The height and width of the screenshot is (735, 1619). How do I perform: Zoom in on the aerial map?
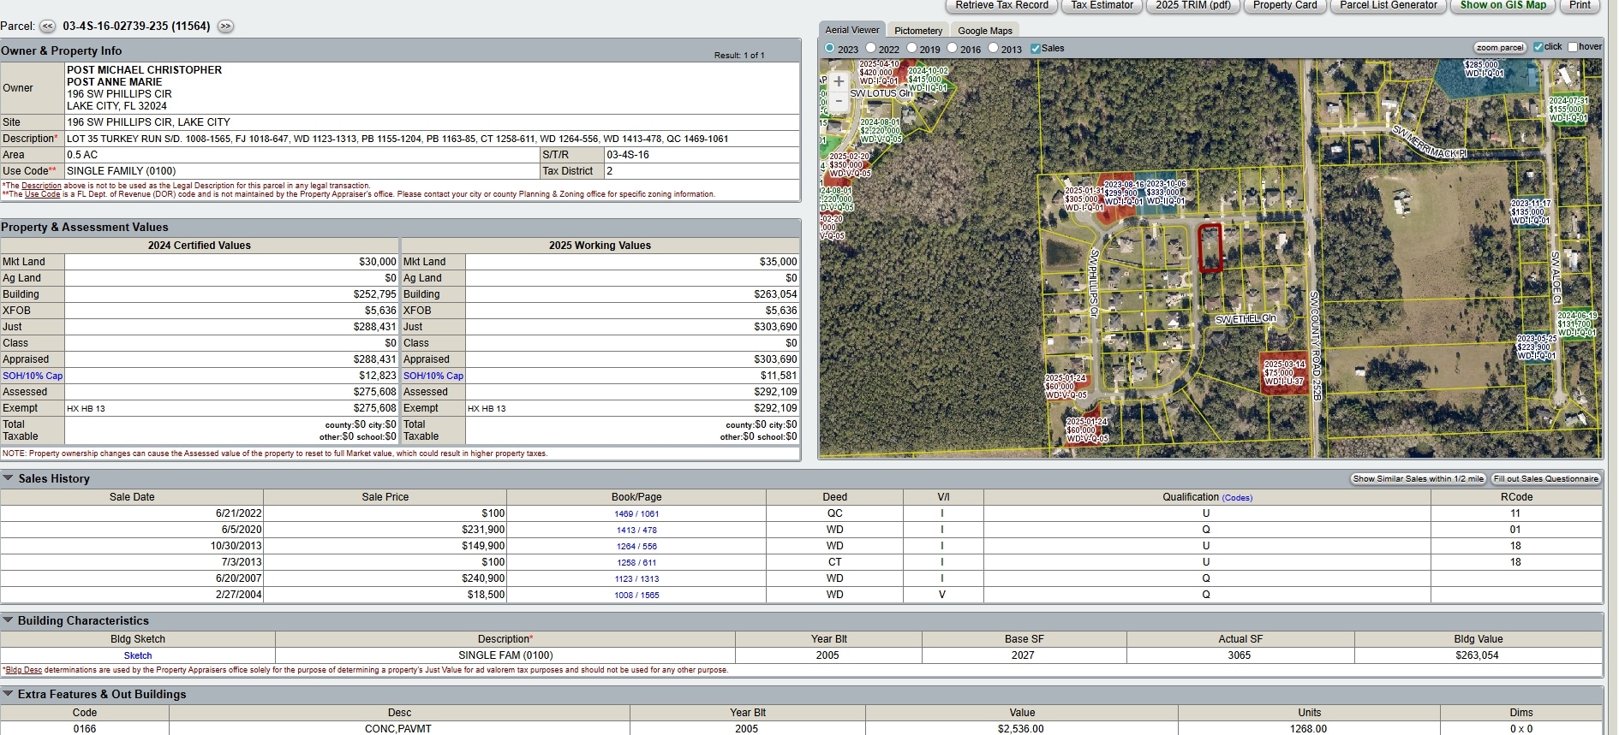coord(839,81)
